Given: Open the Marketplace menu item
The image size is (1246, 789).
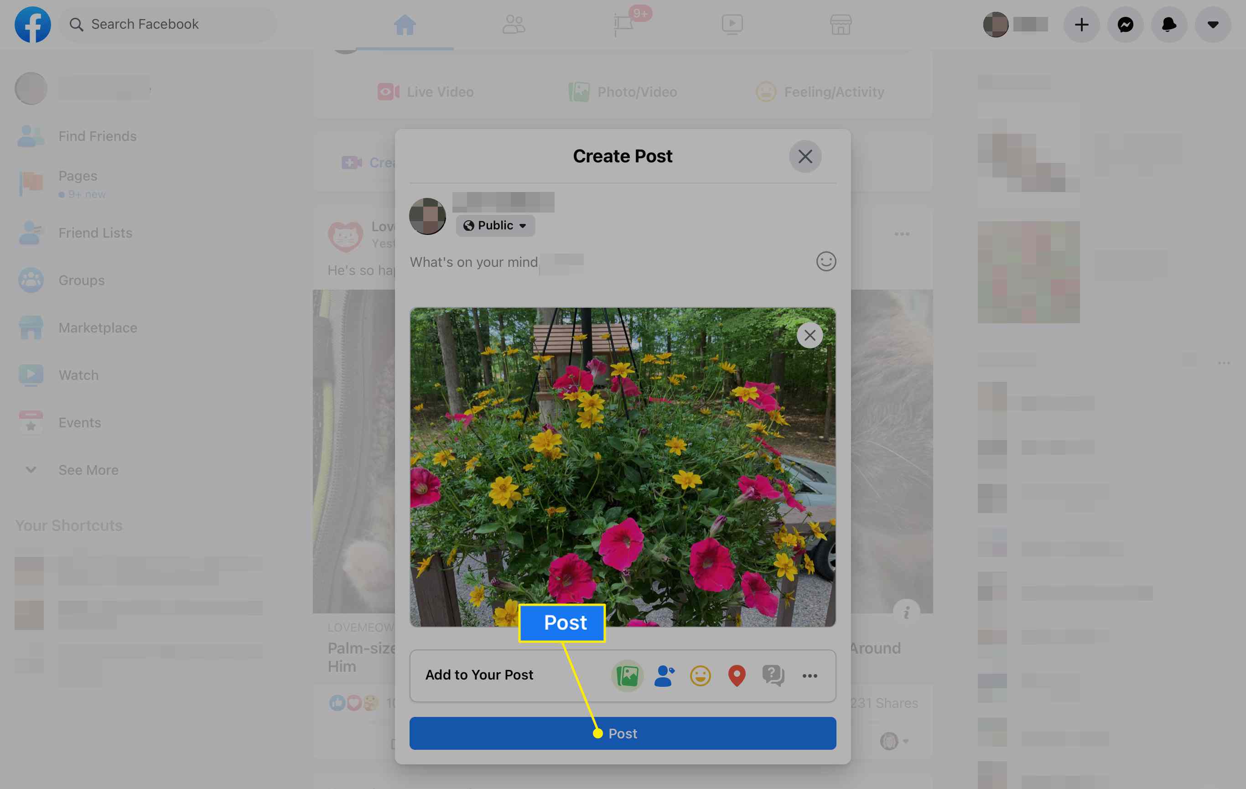Looking at the screenshot, I should coord(97,327).
